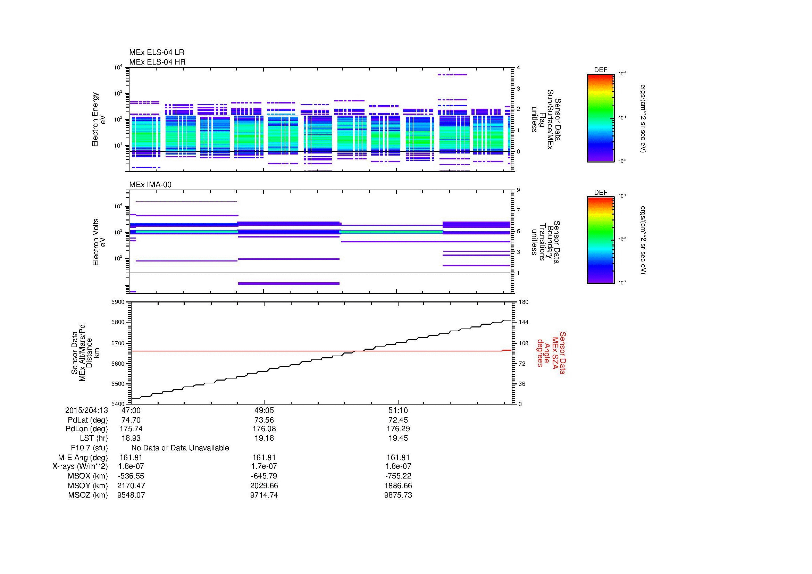812x574 pixels.
Task: Click the 'MSOY (km)' row label
Action: (x=89, y=486)
